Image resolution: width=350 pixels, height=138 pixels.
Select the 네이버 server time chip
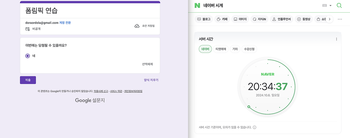[205, 49]
